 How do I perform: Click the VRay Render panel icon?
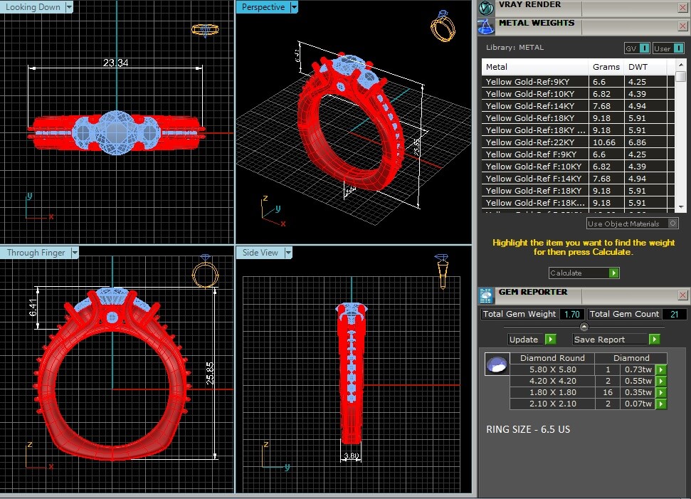pyautogui.click(x=487, y=8)
